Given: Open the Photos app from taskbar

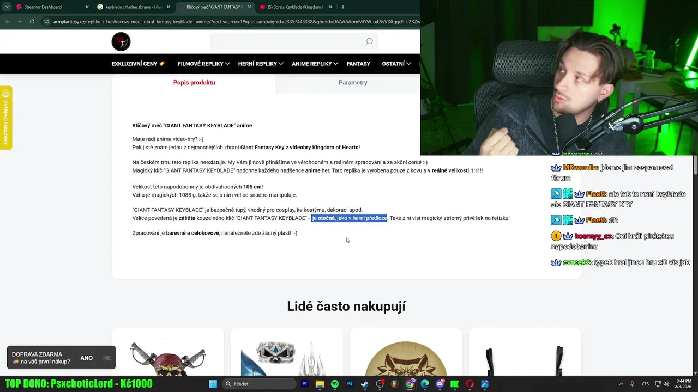Looking at the screenshot, I should pyautogui.click(x=484, y=384).
